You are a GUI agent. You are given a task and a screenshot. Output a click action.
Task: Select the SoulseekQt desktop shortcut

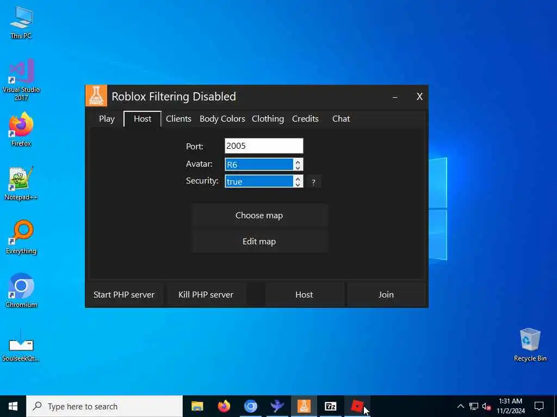pyautogui.click(x=21, y=345)
